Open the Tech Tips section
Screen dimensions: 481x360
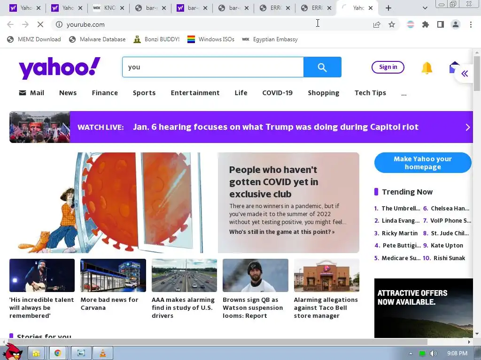[x=370, y=93]
